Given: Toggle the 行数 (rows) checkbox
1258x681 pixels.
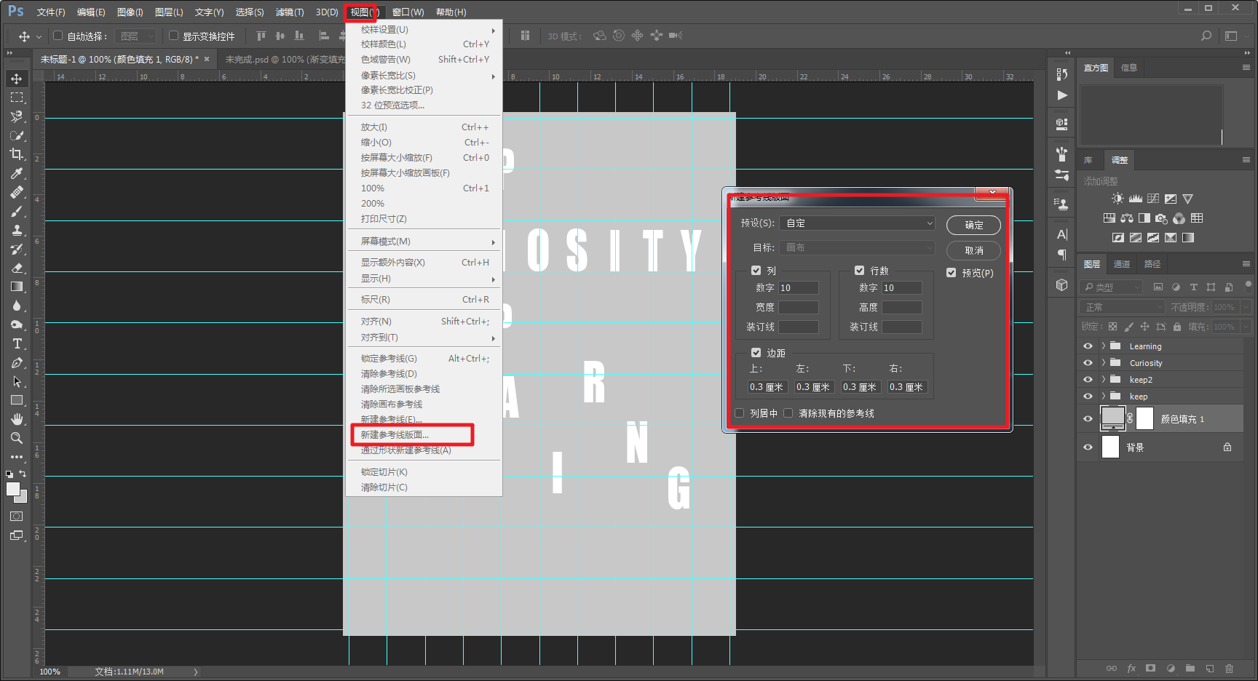Looking at the screenshot, I should [x=859, y=270].
